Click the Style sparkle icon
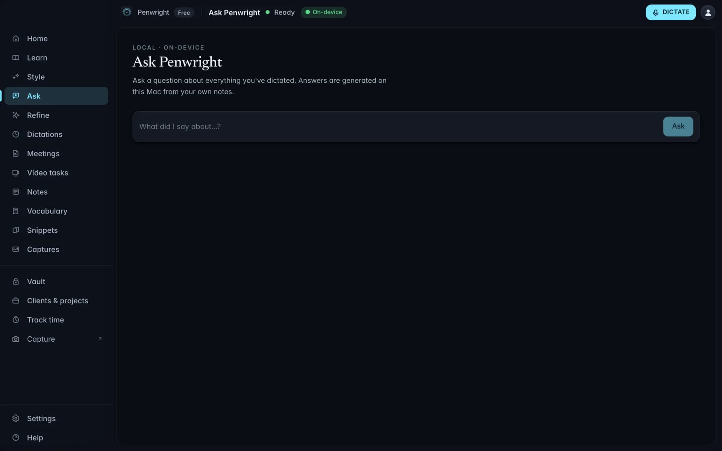Screen dimensions: 722x451 tap(16, 77)
